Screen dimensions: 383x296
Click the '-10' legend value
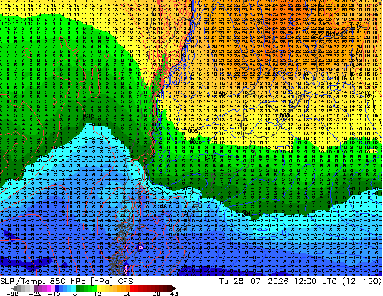(x=54, y=294)
